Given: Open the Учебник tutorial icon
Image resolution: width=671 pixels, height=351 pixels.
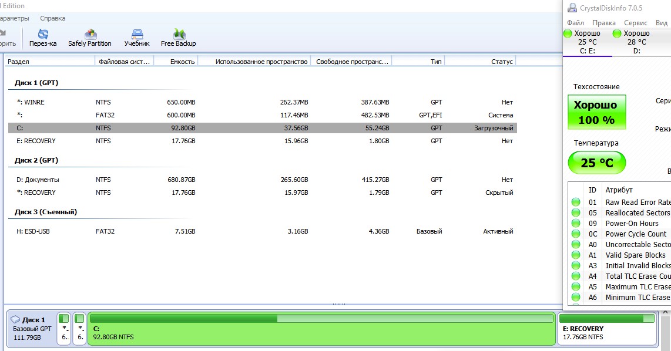Looking at the screenshot, I should (x=137, y=35).
